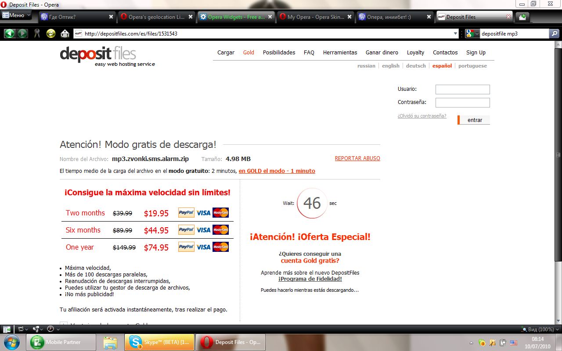Click the 'cuenta Gold gratis?' link

pos(310,261)
